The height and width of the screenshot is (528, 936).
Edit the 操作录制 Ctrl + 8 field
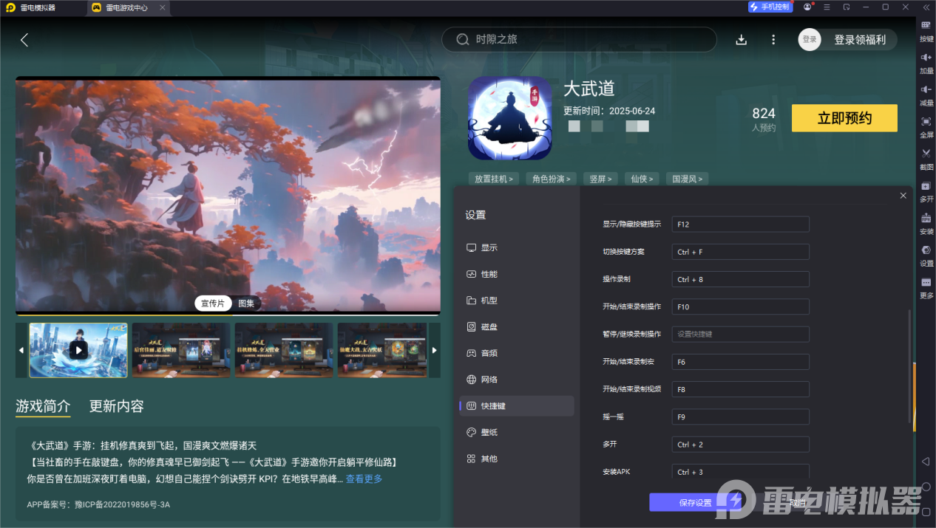click(x=740, y=279)
